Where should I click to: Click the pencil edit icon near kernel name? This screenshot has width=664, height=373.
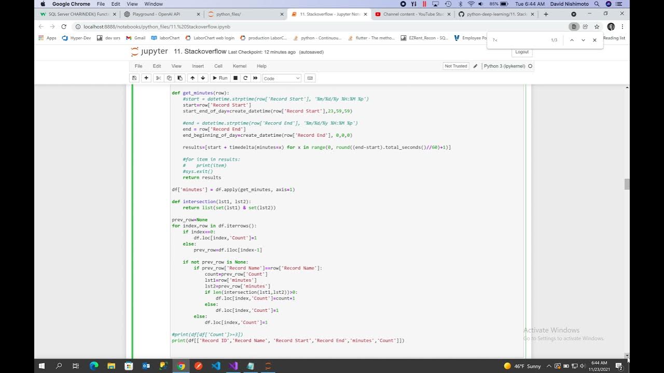(x=475, y=66)
